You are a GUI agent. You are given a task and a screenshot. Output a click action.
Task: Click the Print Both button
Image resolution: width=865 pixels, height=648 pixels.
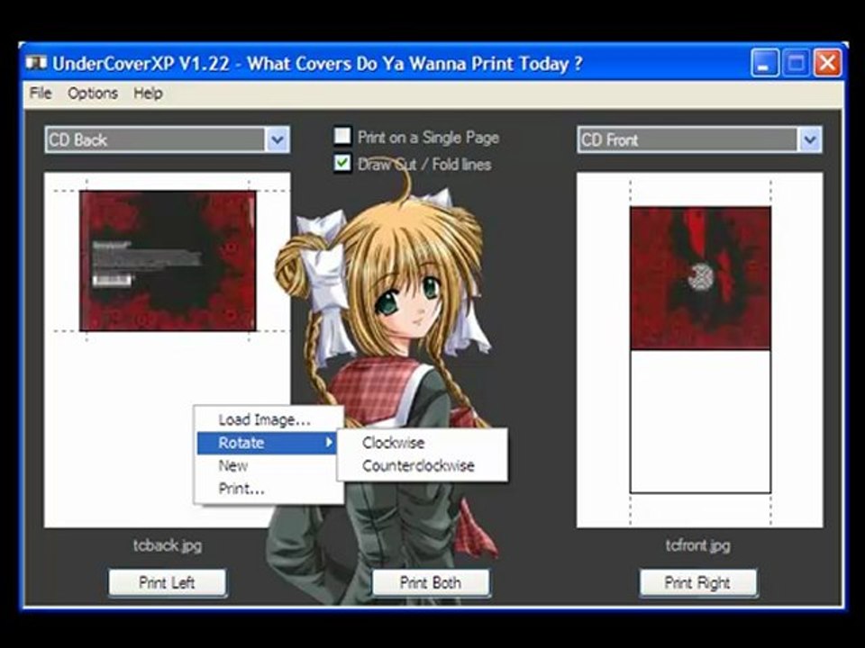tap(431, 582)
